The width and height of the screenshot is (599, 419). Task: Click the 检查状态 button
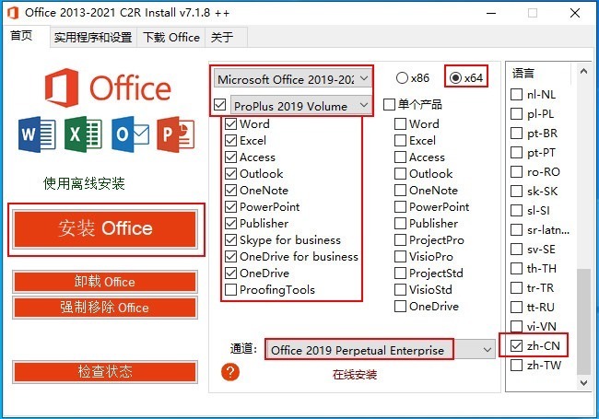104,372
